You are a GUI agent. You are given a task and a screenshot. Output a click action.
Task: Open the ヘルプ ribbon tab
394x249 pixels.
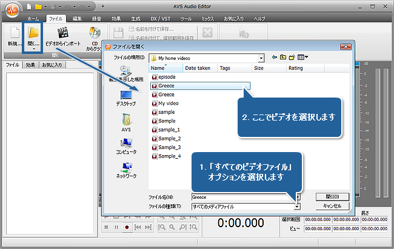point(259,19)
